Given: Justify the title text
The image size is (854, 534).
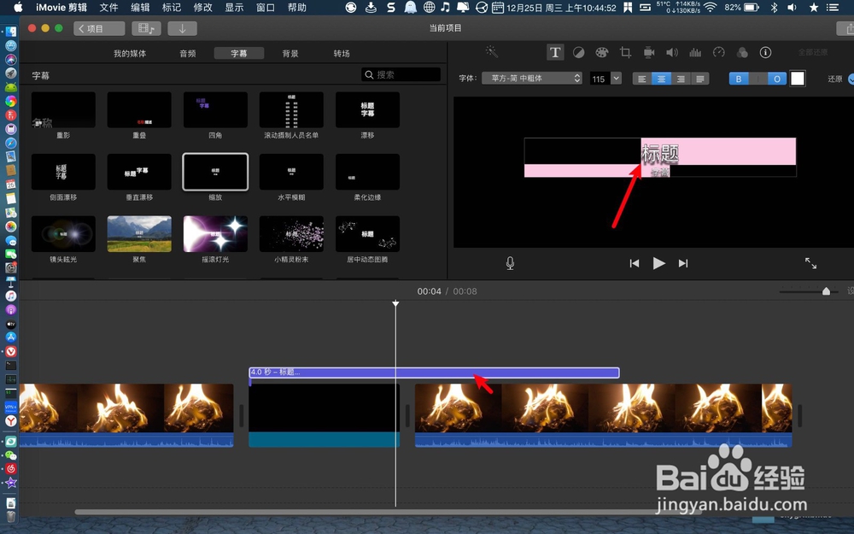Looking at the screenshot, I should click(x=700, y=79).
